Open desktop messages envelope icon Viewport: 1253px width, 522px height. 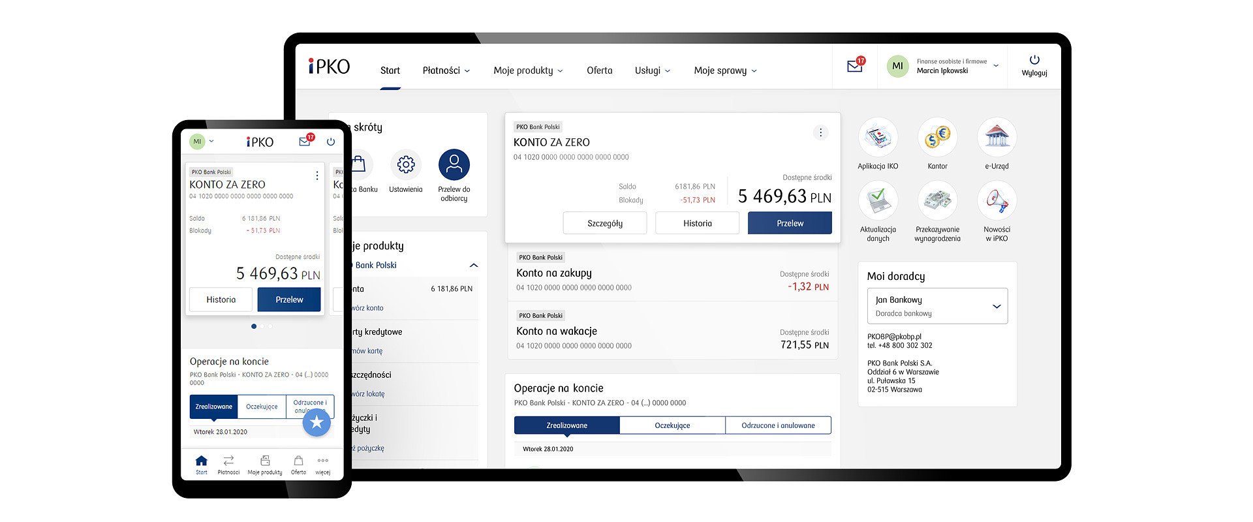[x=854, y=66]
